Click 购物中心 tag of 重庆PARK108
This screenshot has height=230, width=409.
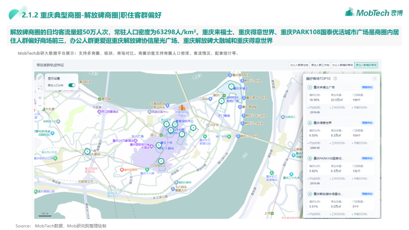pos(367,159)
